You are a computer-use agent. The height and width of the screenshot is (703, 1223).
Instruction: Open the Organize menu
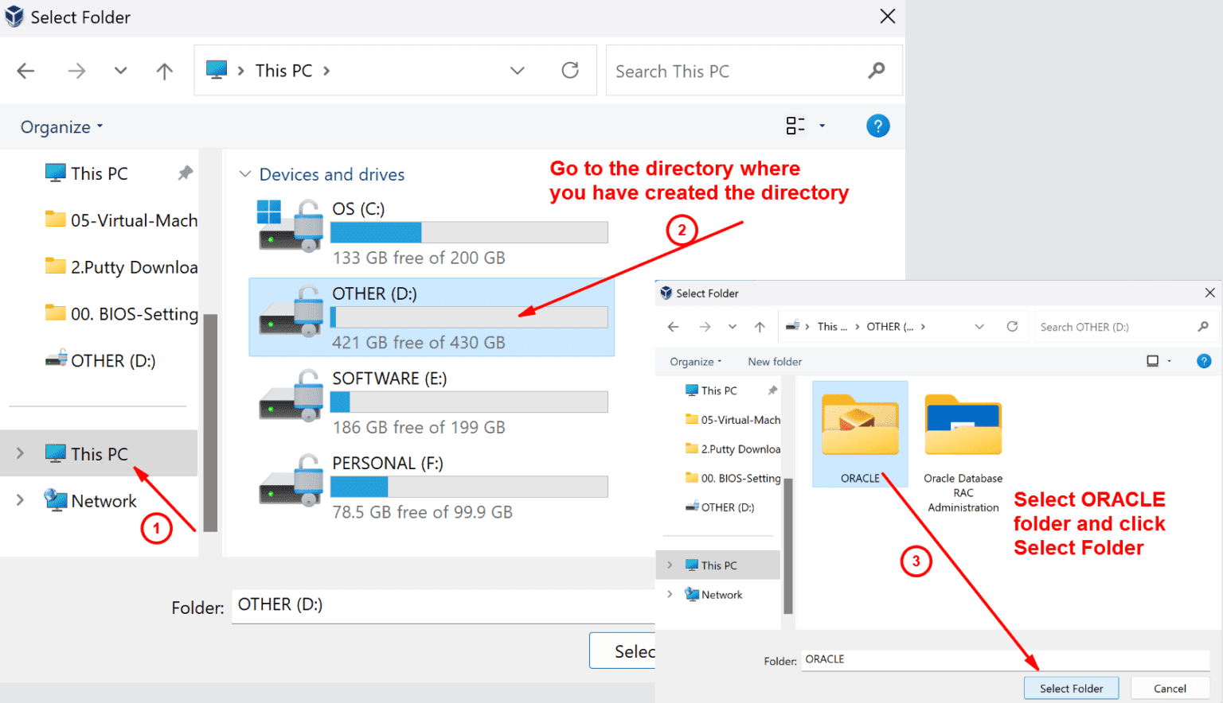tap(56, 126)
